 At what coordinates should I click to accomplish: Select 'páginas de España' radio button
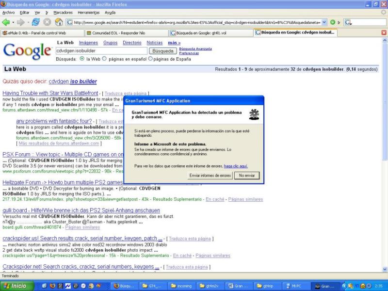tap(150, 59)
